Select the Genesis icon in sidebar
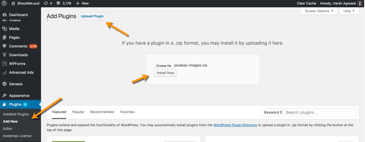Viewport: 365px width, 142px height. click(x=4, y=84)
